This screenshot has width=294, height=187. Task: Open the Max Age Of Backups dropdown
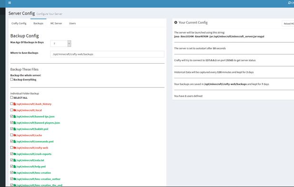coord(61,44)
